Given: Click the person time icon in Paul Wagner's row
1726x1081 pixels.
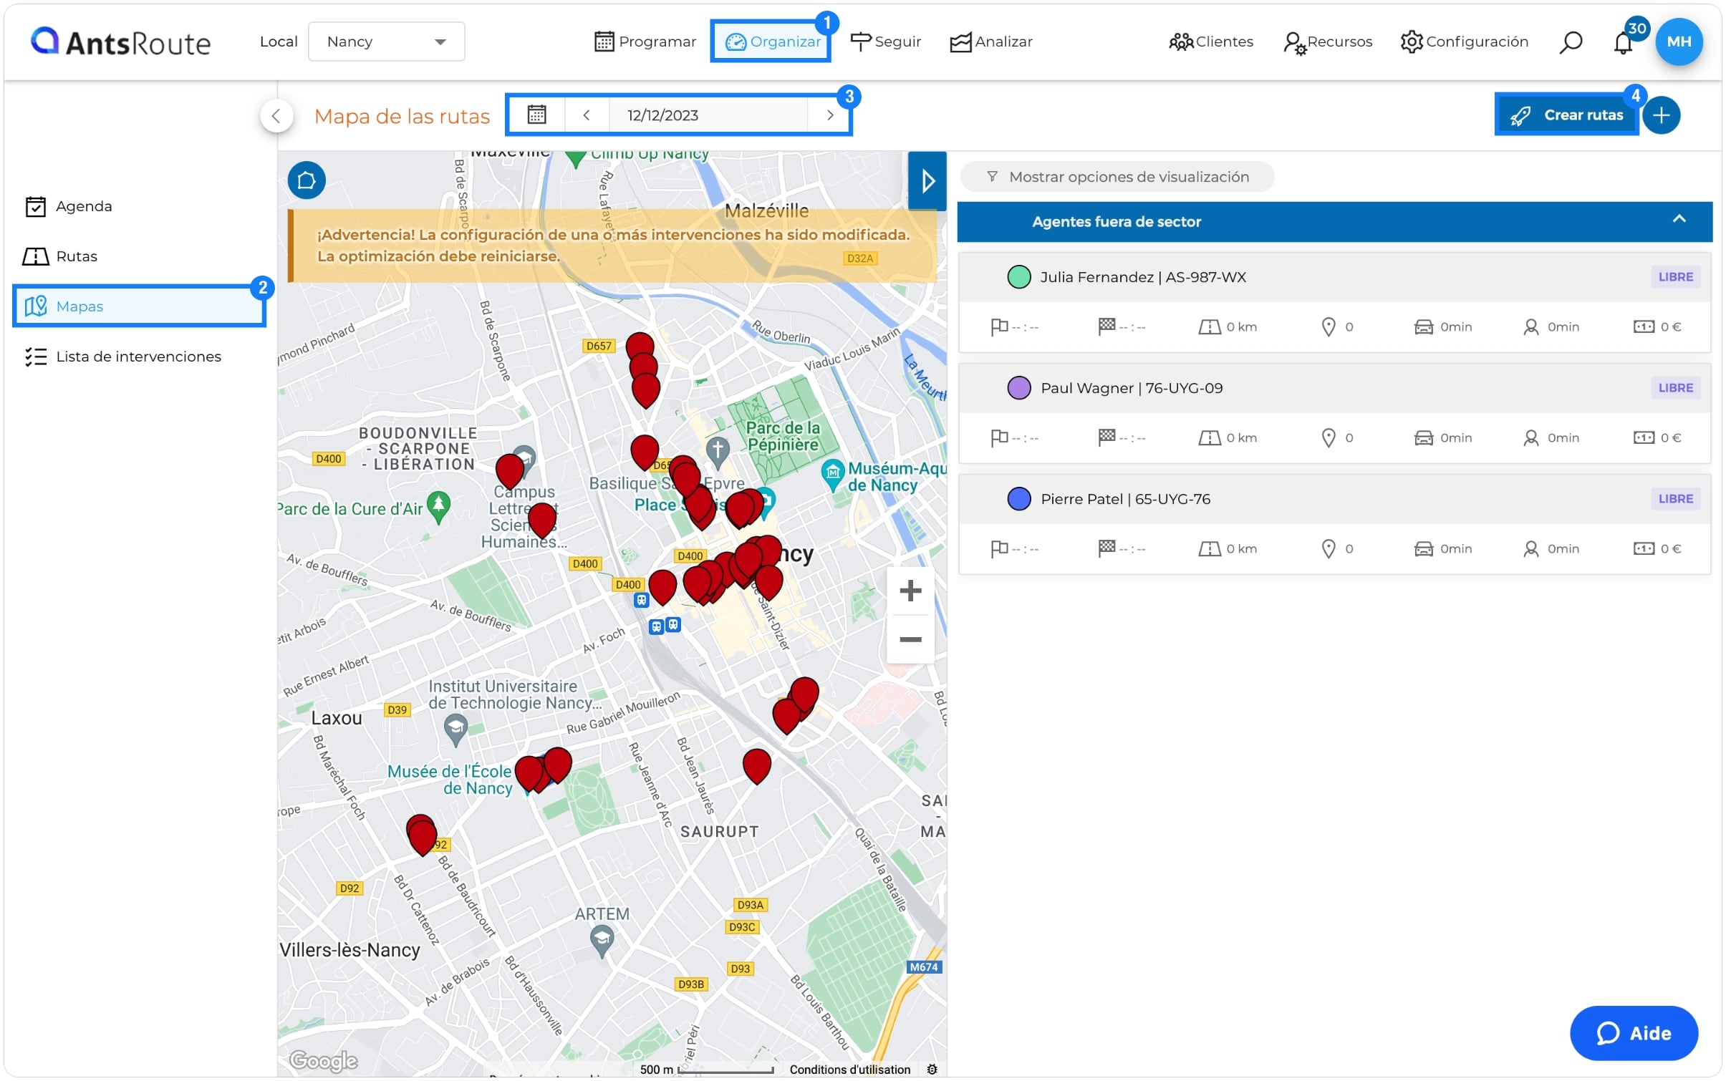Looking at the screenshot, I should (1530, 438).
